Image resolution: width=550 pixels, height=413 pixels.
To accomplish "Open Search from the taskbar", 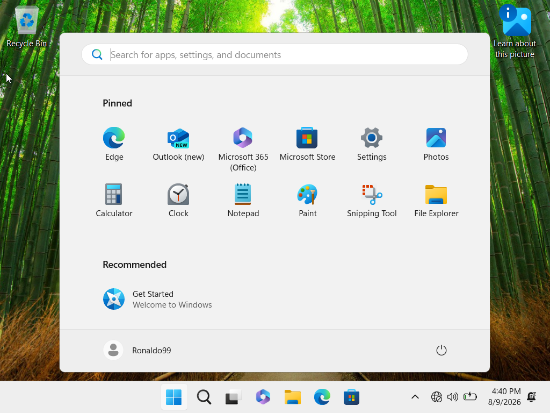I will click(x=204, y=397).
